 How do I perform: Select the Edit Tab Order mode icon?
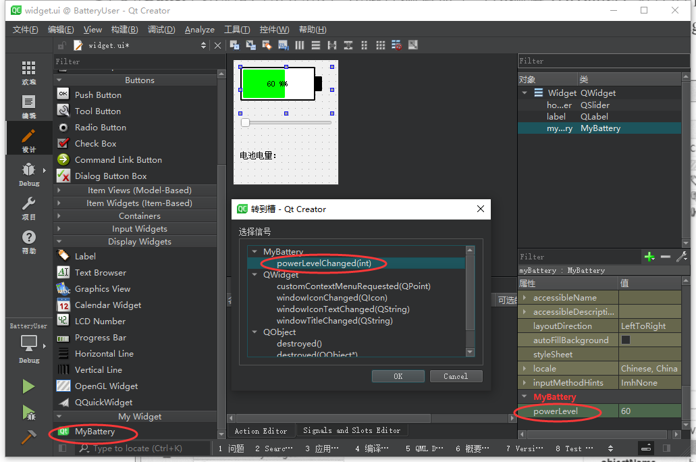[x=282, y=45]
